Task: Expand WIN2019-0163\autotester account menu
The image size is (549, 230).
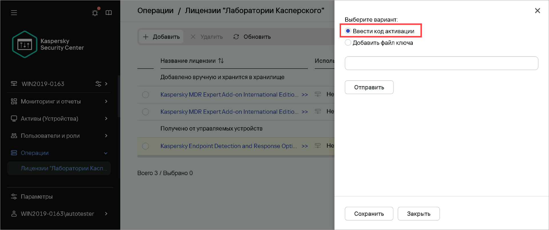Action: click(106, 214)
